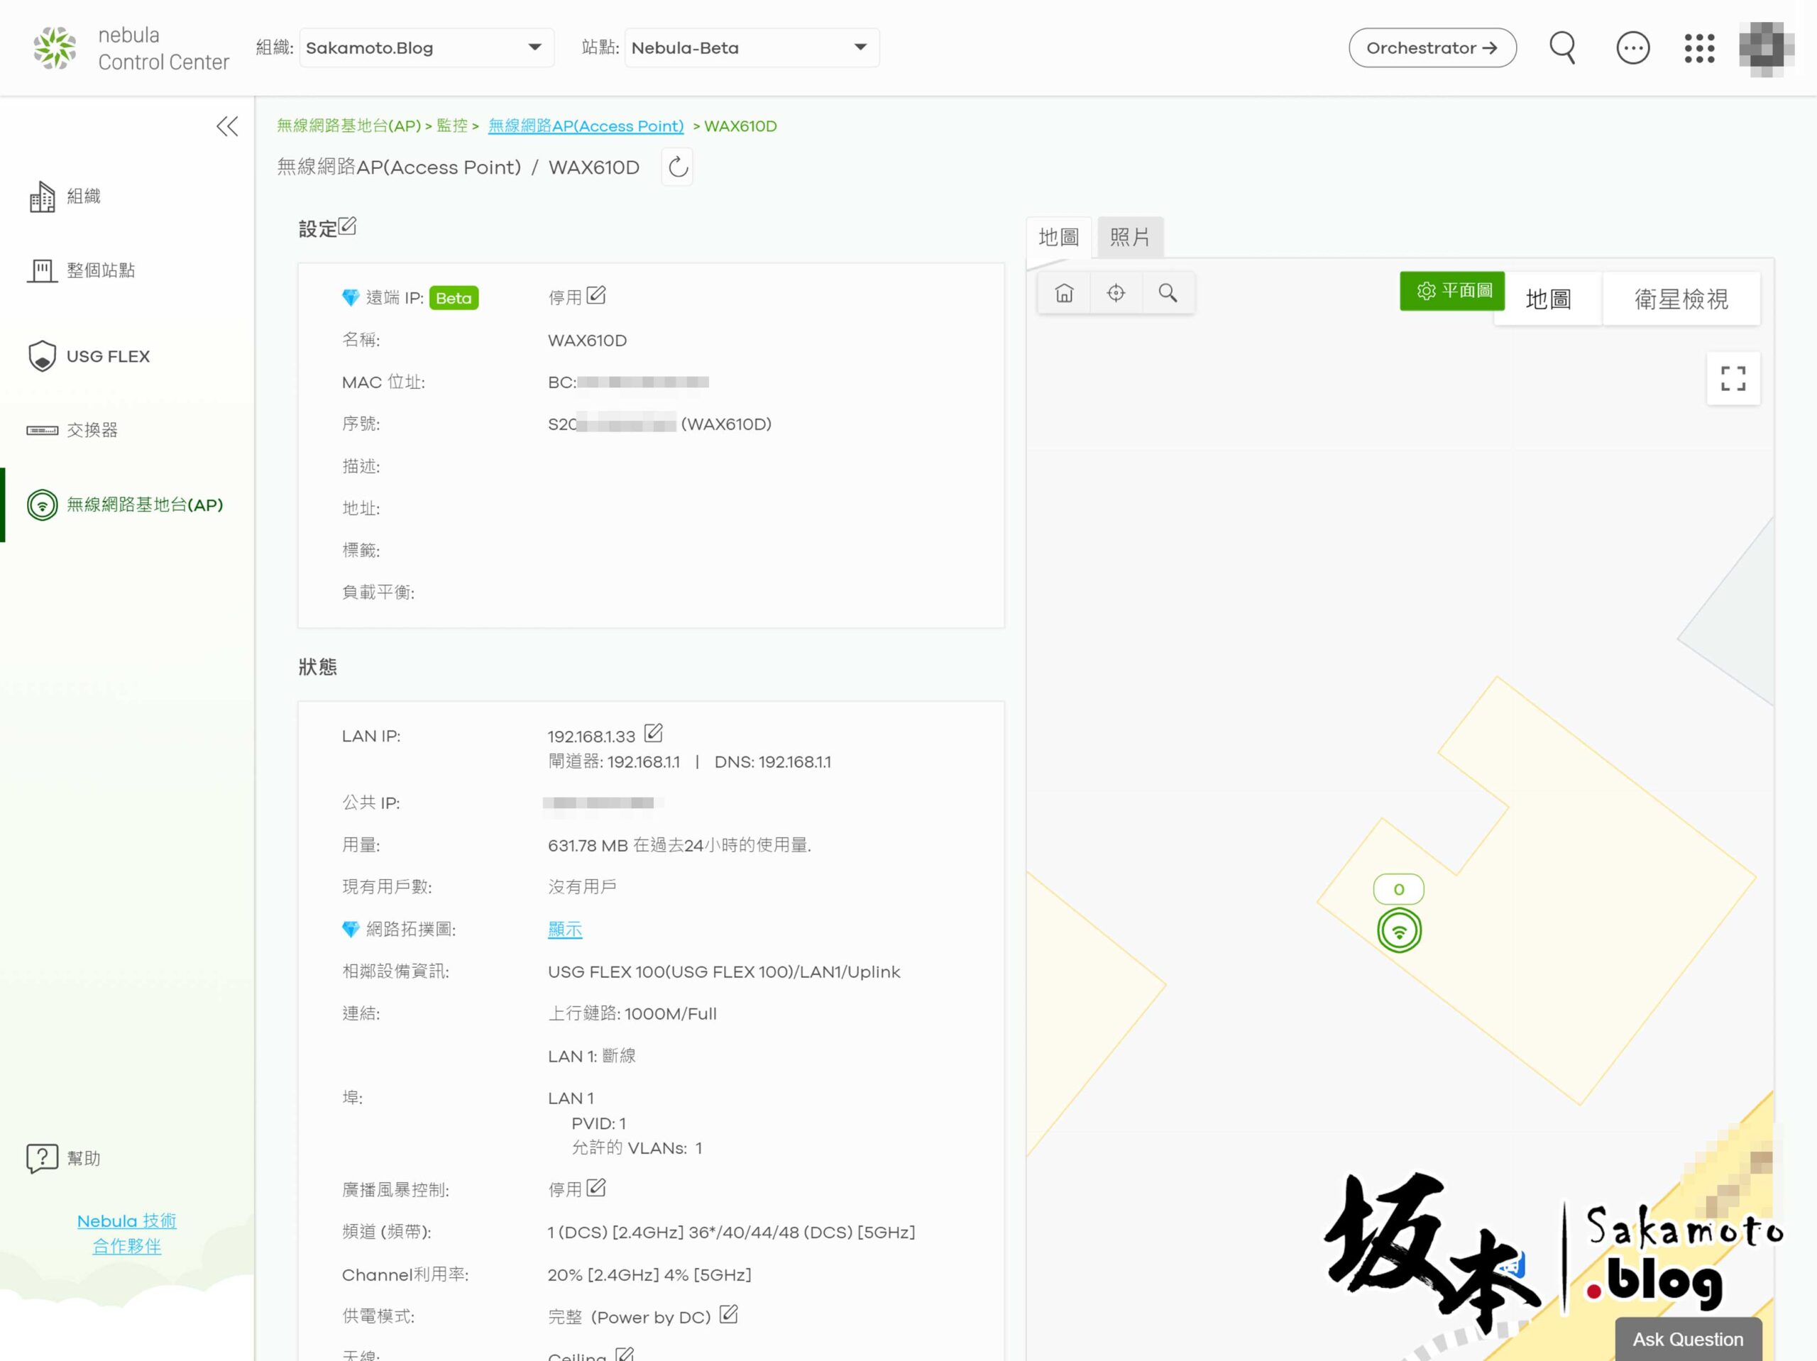
Task: Switch to the 地圖 tab
Action: coord(1059,238)
